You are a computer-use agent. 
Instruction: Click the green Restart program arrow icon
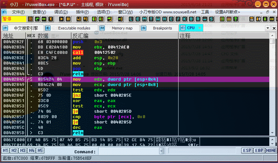click(x=37, y=19)
